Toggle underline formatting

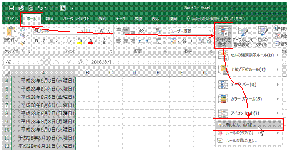pos(51,41)
